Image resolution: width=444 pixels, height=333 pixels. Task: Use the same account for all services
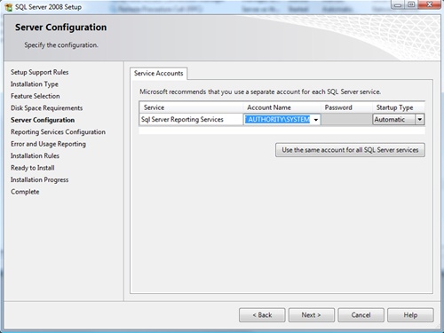[350, 150]
